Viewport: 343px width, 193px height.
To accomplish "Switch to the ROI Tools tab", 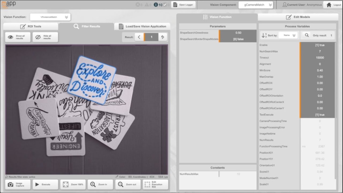I will (31, 26).
